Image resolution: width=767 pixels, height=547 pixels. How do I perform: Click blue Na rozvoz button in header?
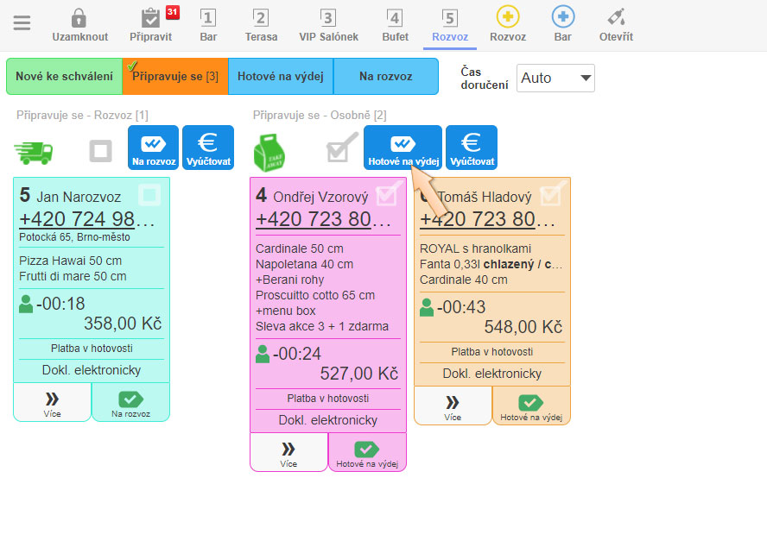tap(154, 148)
